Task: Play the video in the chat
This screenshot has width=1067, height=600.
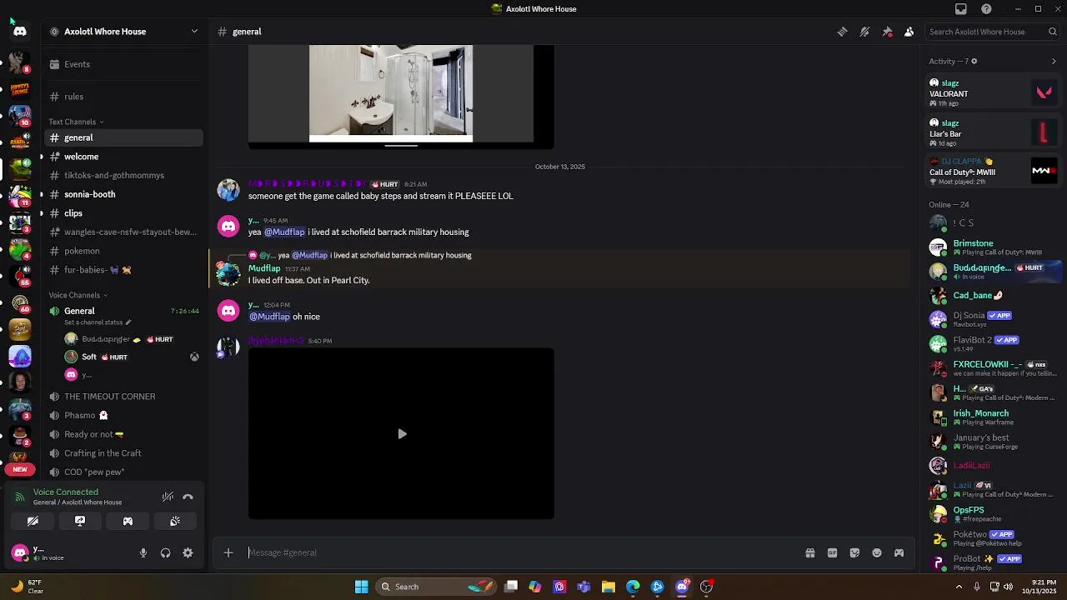Action: click(x=402, y=434)
